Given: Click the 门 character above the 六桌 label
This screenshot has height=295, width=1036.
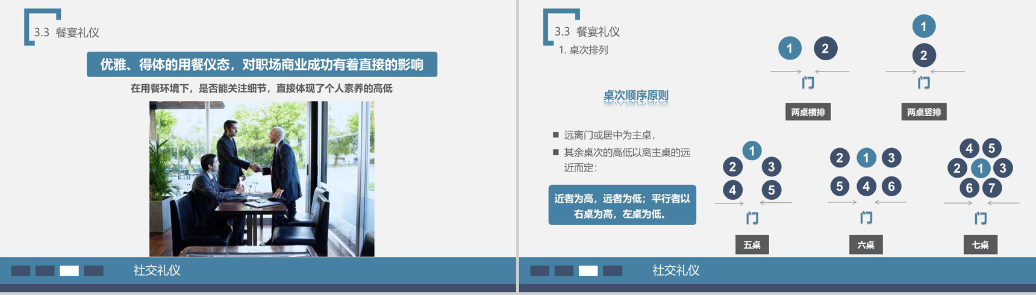Looking at the screenshot, I should click(x=866, y=217).
